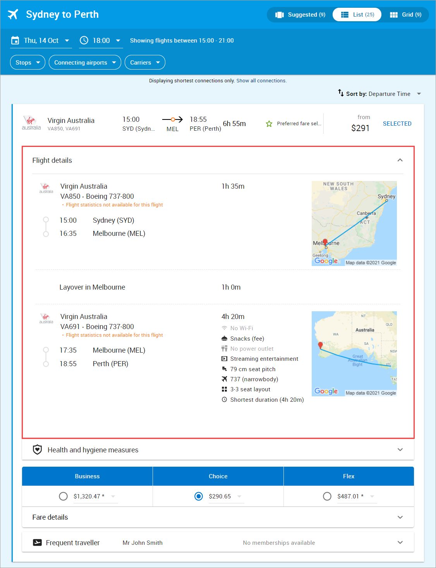Expand the Frequent traveller section
The image size is (436, 568).
pos(400,542)
